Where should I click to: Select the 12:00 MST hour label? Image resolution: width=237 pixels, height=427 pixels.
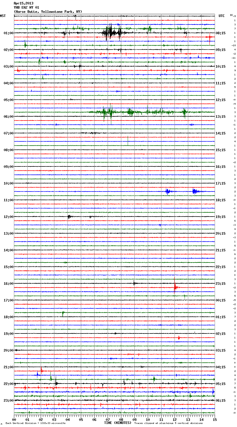(9, 217)
